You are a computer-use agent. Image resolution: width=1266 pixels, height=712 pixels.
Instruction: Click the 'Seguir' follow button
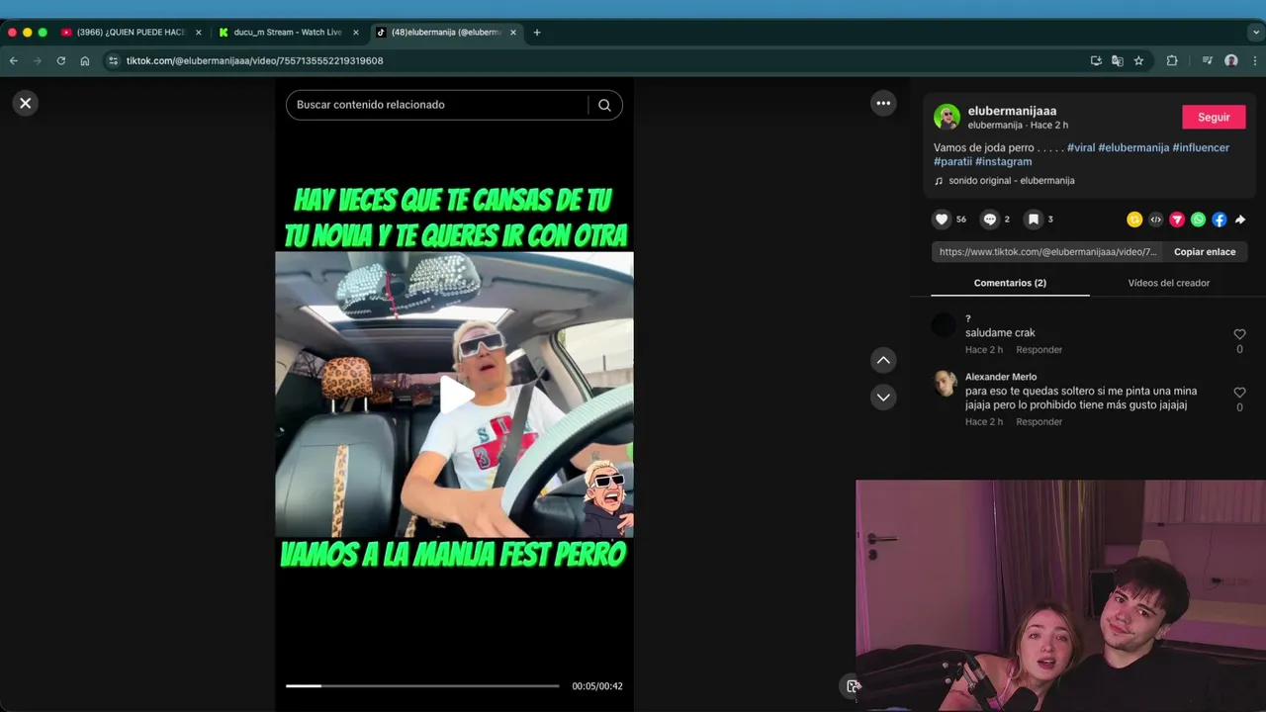pos(1214,117)
